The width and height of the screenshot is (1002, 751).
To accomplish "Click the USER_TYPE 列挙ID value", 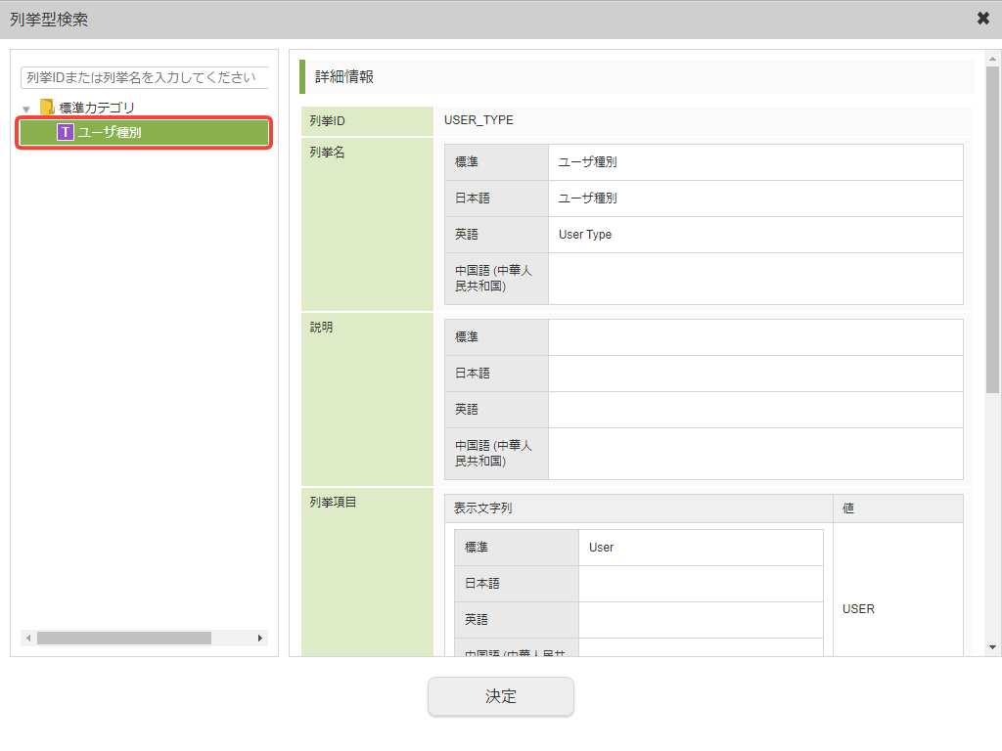I will pyautogui.click(x=478, y=120).
